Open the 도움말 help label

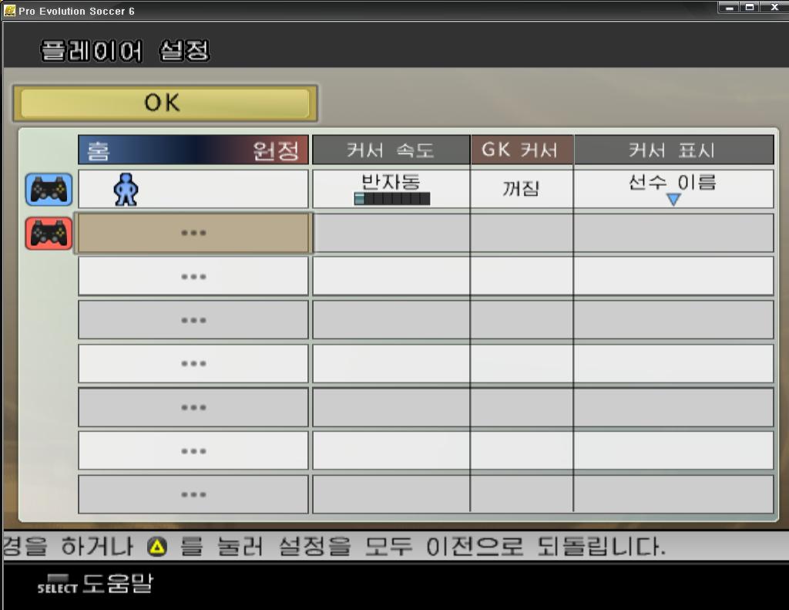117,583
